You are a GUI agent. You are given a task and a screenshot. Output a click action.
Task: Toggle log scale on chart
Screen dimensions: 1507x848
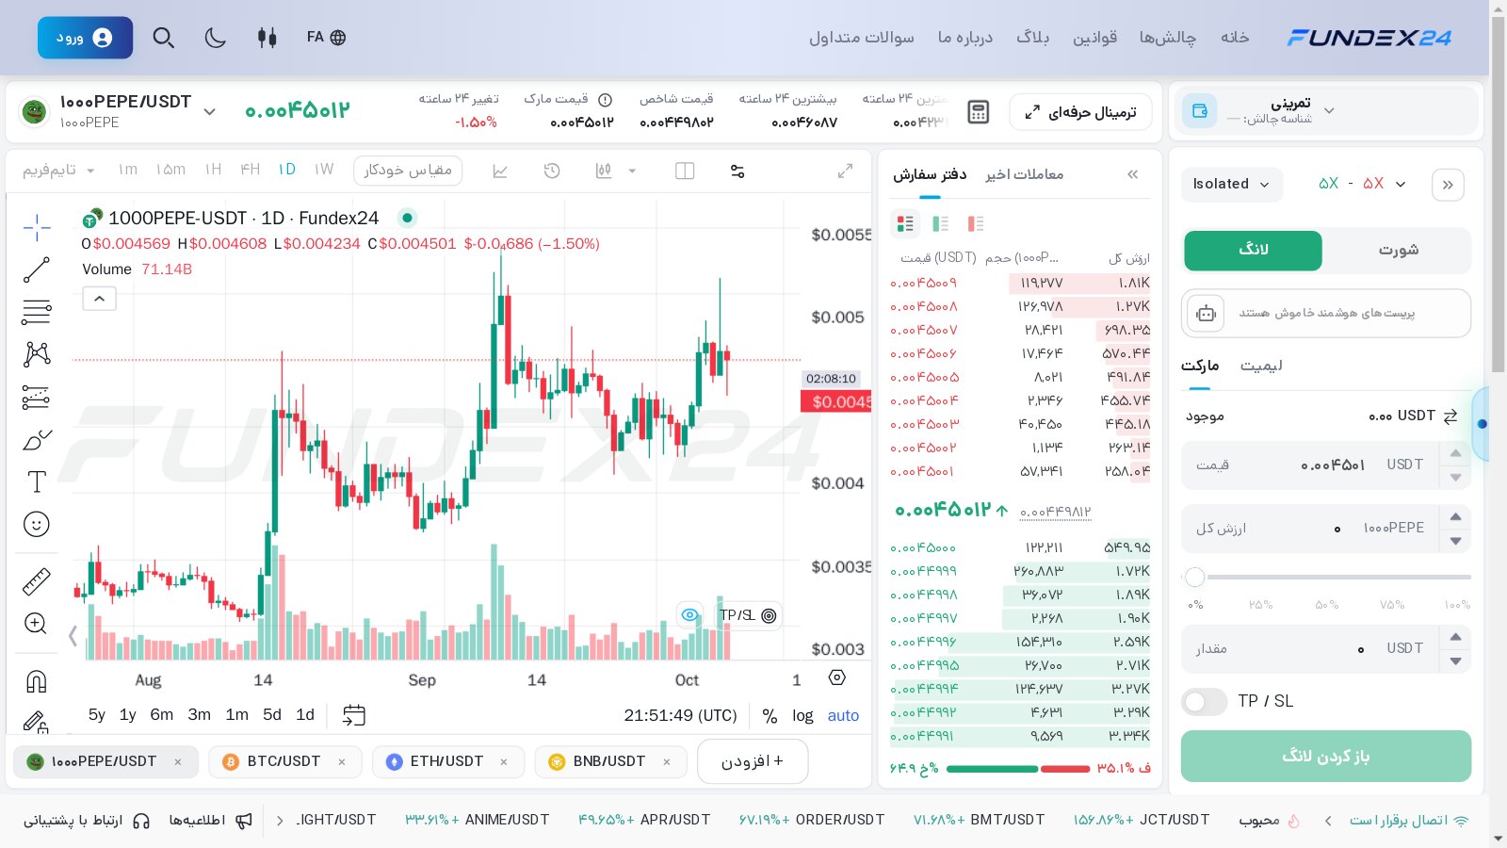[802, 715]
